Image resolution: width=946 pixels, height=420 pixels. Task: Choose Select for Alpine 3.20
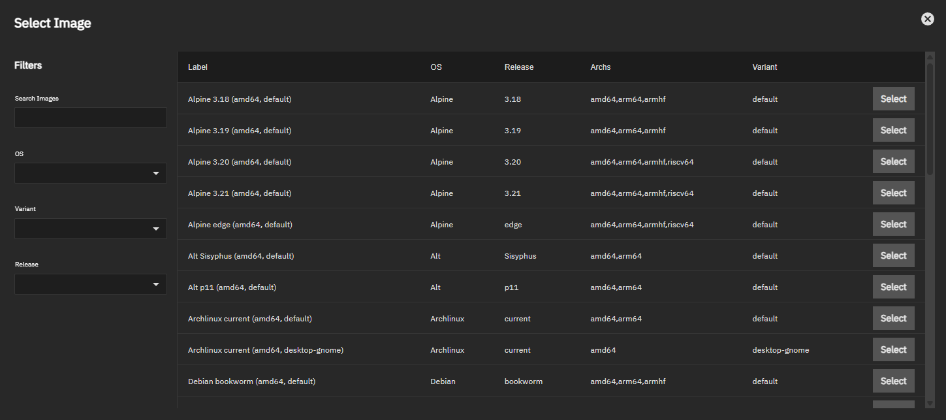coord(893,162)
